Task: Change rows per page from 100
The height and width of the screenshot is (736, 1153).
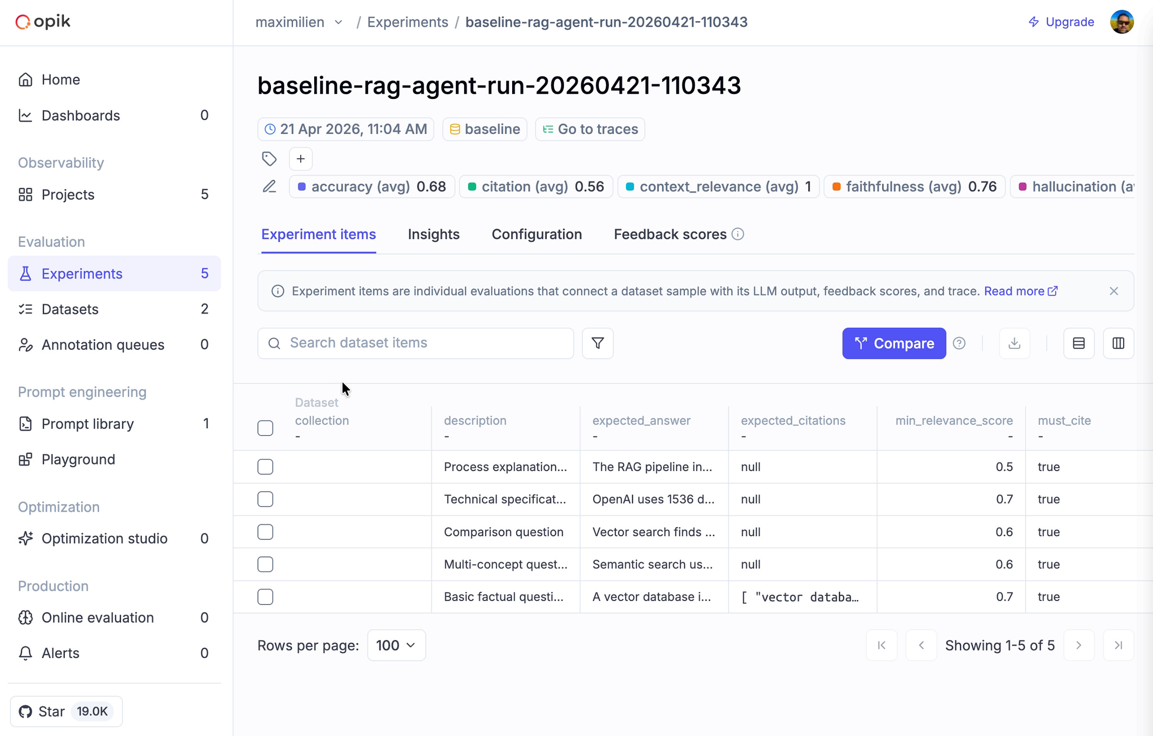Action: [x=396, y=645]
